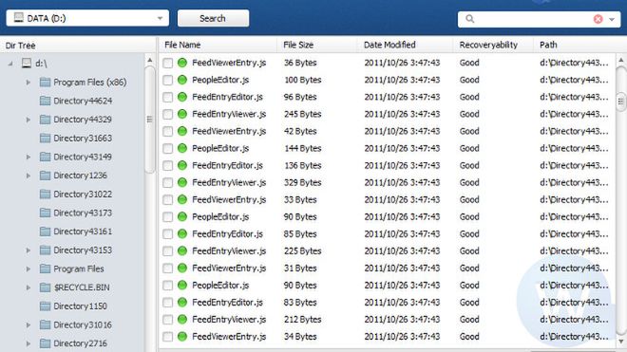Screen dimensions: 627x352
Task: Check the box for 42 Bytes FeedViewerEntry.js
Action: tap(167, 132)
